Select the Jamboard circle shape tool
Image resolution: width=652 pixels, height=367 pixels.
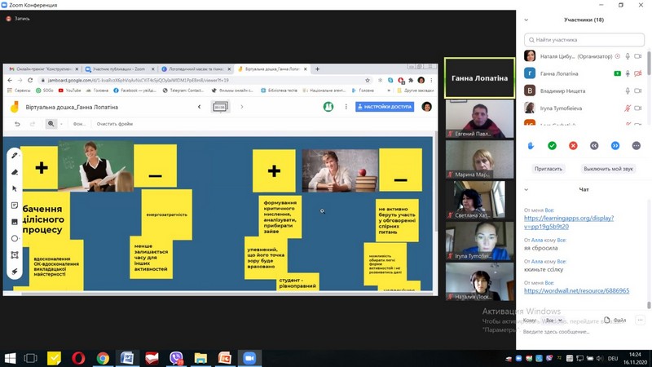15,238
